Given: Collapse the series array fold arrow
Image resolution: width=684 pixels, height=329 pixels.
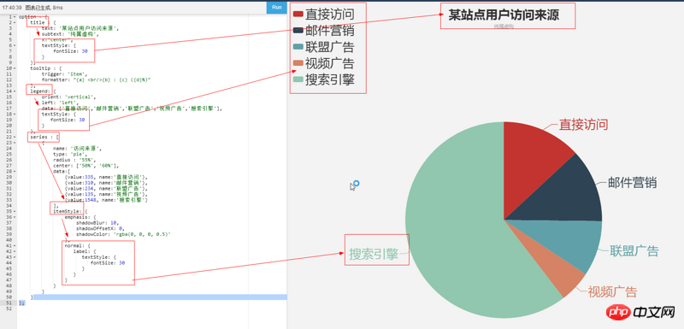Looking at the screenshot, I should 15,138.
